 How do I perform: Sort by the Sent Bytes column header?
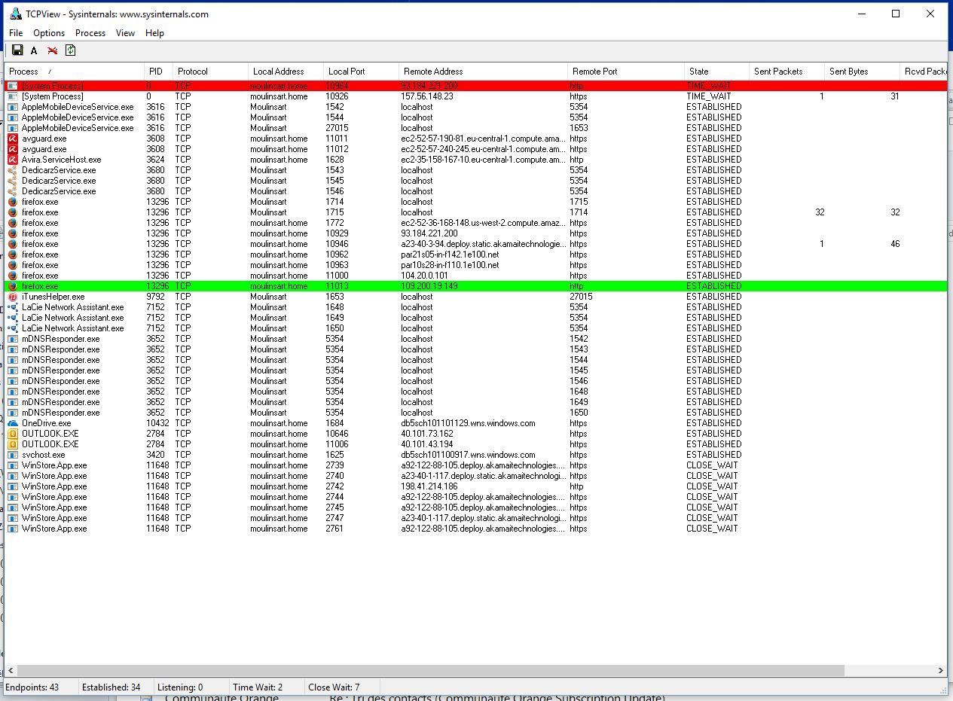click(862, 72)
